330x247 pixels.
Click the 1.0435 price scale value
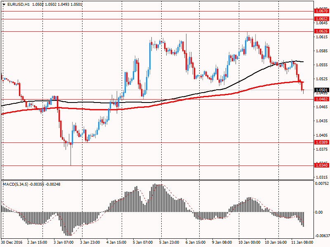pyautogui.click(x=322, y=121)
